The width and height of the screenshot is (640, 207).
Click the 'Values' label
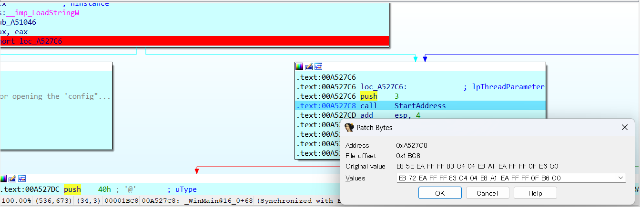pos(355,178)
